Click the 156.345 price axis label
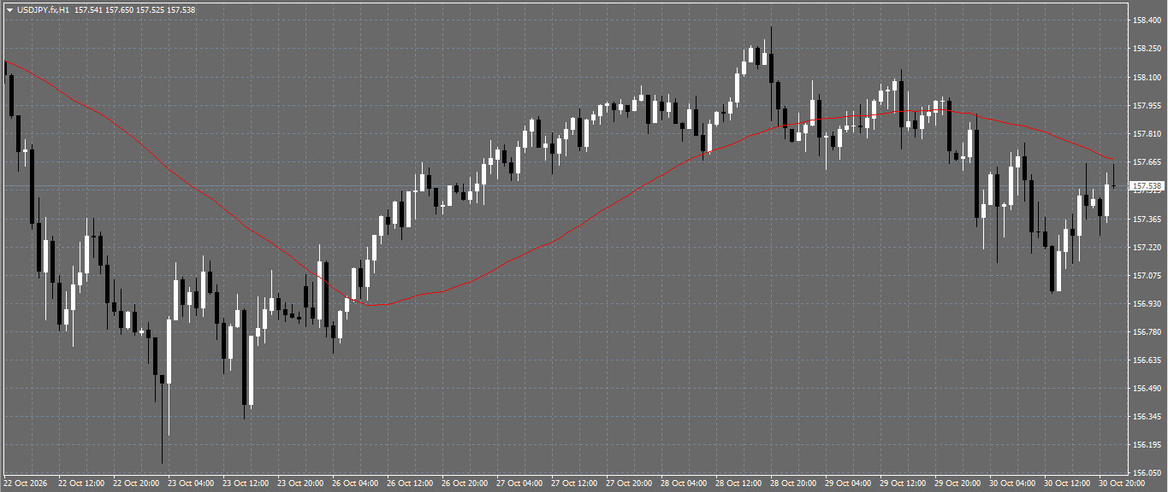 1146,416
